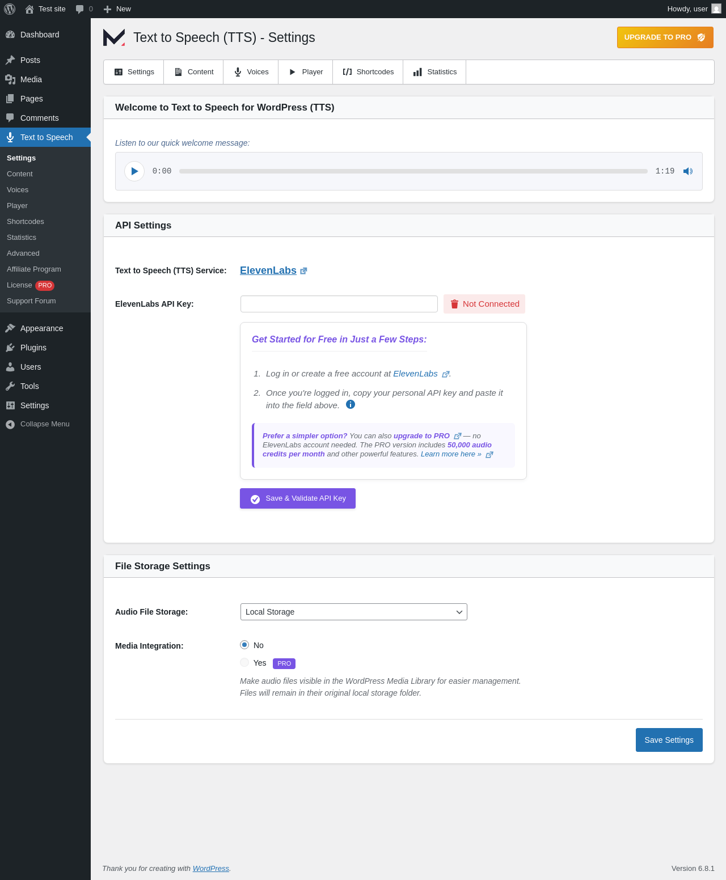Click Learn more here link
This screenshot has height=880, width=726.
pos(451,454)
